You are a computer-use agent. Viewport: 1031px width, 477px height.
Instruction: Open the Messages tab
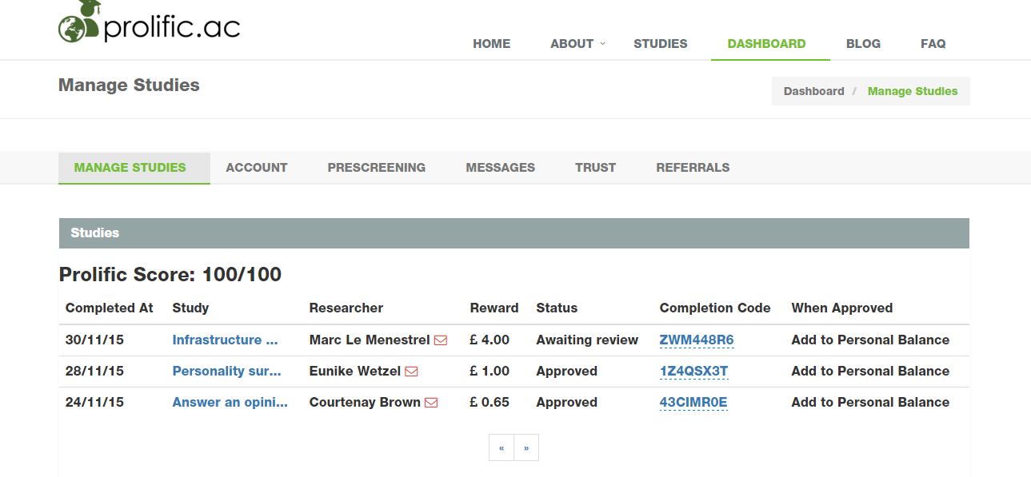pos(500,168)
